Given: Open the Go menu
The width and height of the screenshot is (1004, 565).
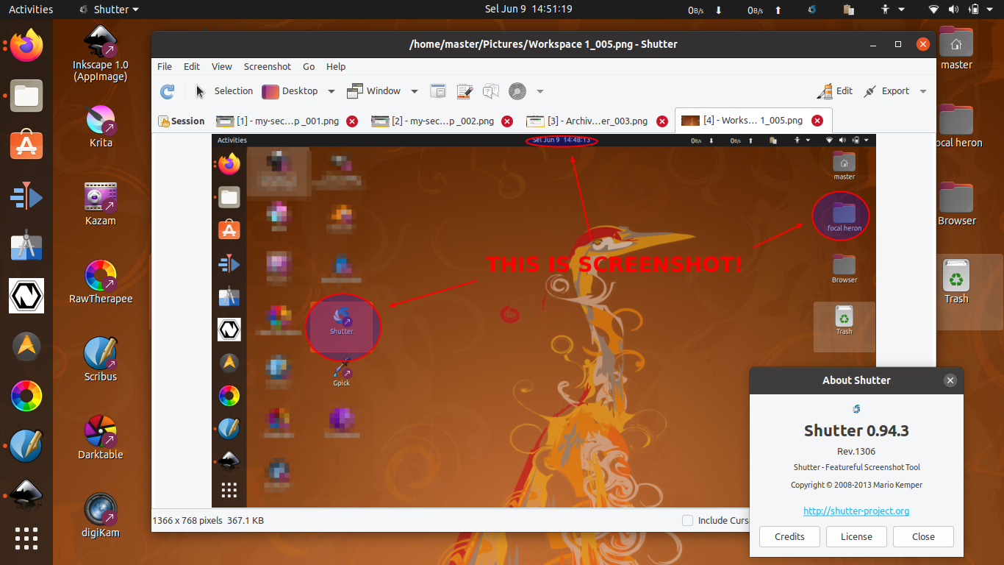Looking at the screenshot, I should (x=309, y=66).
